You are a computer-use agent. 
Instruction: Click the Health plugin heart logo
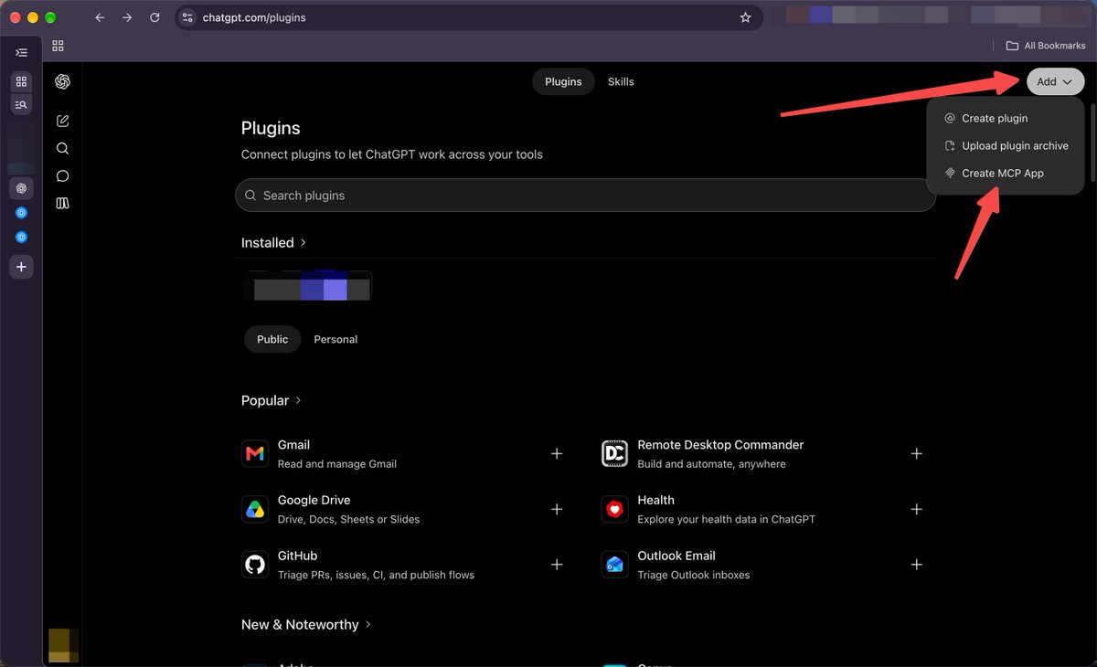[x=614, y=509]
